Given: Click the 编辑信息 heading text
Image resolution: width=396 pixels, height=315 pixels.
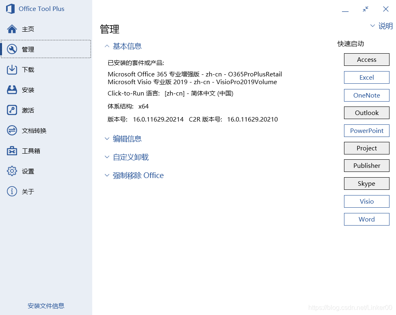Looking at the screenshot, I should [x=127, y=139].
